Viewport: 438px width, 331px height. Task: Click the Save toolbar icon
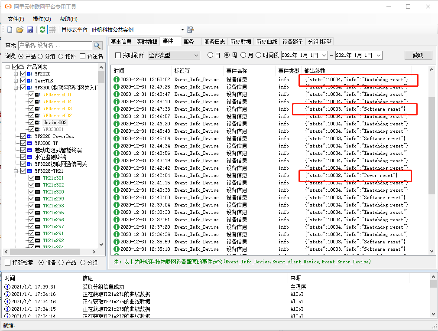[x=30, y=29]
